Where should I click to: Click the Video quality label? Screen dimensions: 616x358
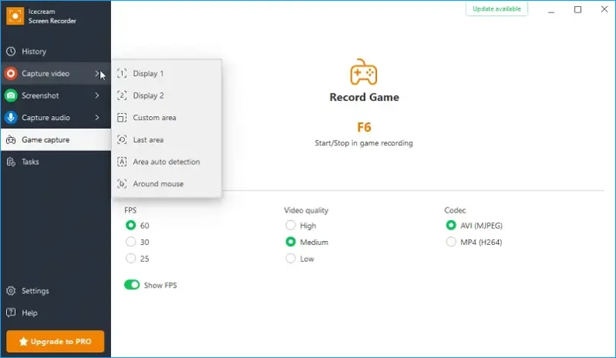click(x=306, y=211)
